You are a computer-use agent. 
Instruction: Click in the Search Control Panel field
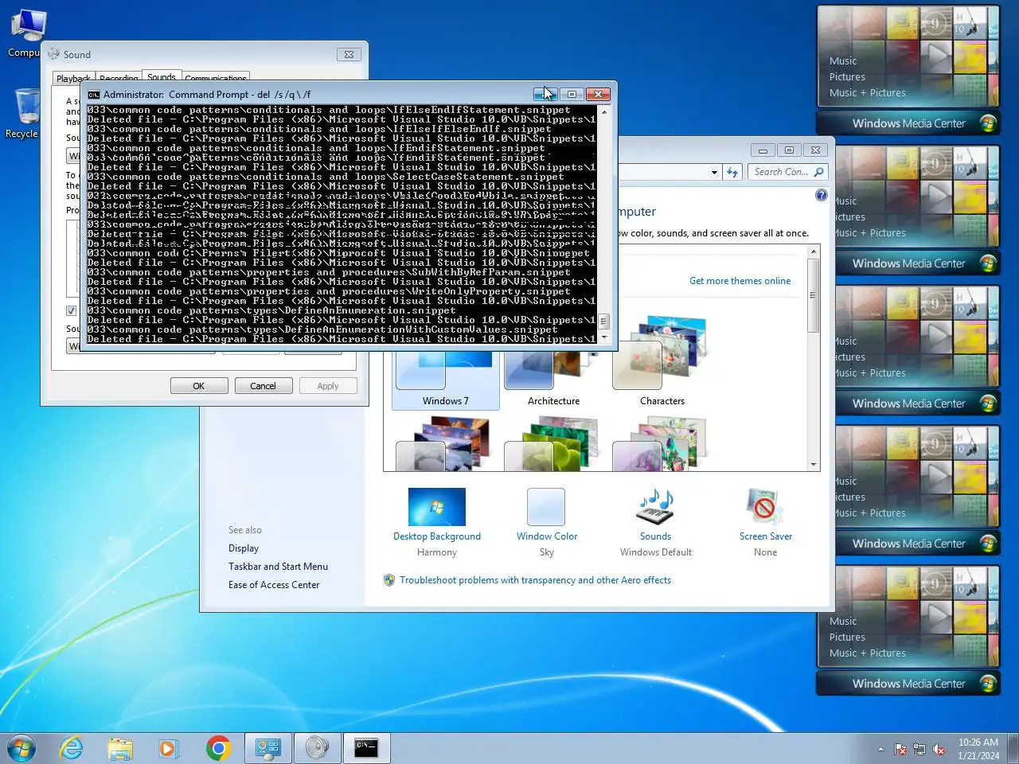click(780, 172)
